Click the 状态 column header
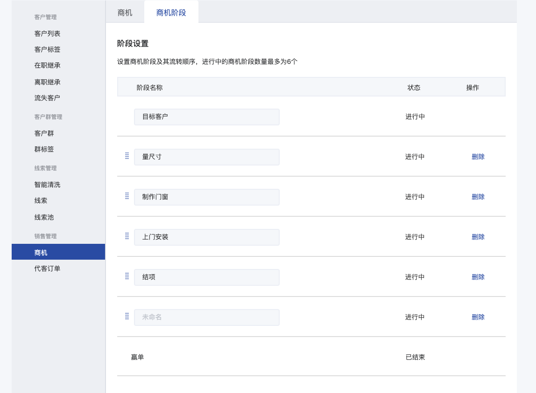The image size is (536, 393). coord(414,88)
